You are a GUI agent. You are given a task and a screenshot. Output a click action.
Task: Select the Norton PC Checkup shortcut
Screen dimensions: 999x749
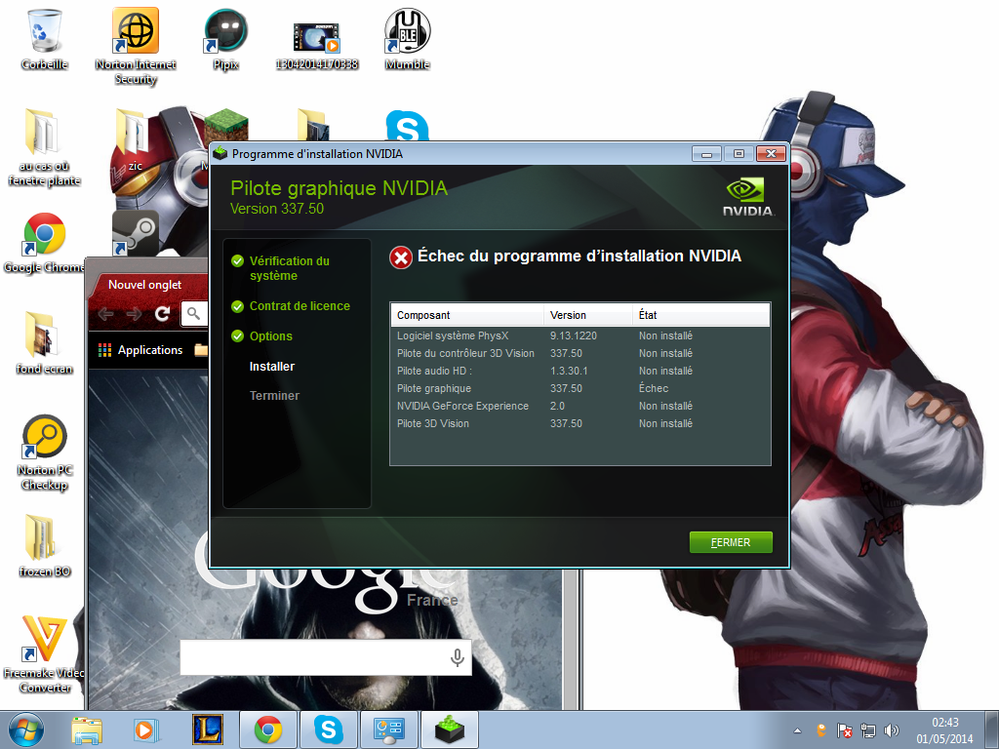point(44,452)
